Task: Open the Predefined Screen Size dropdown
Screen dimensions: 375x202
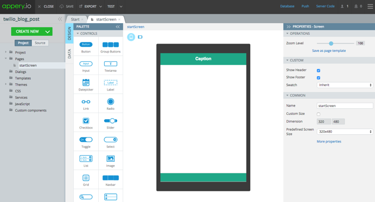Action: pyautogui.click(x=345, y=132)
